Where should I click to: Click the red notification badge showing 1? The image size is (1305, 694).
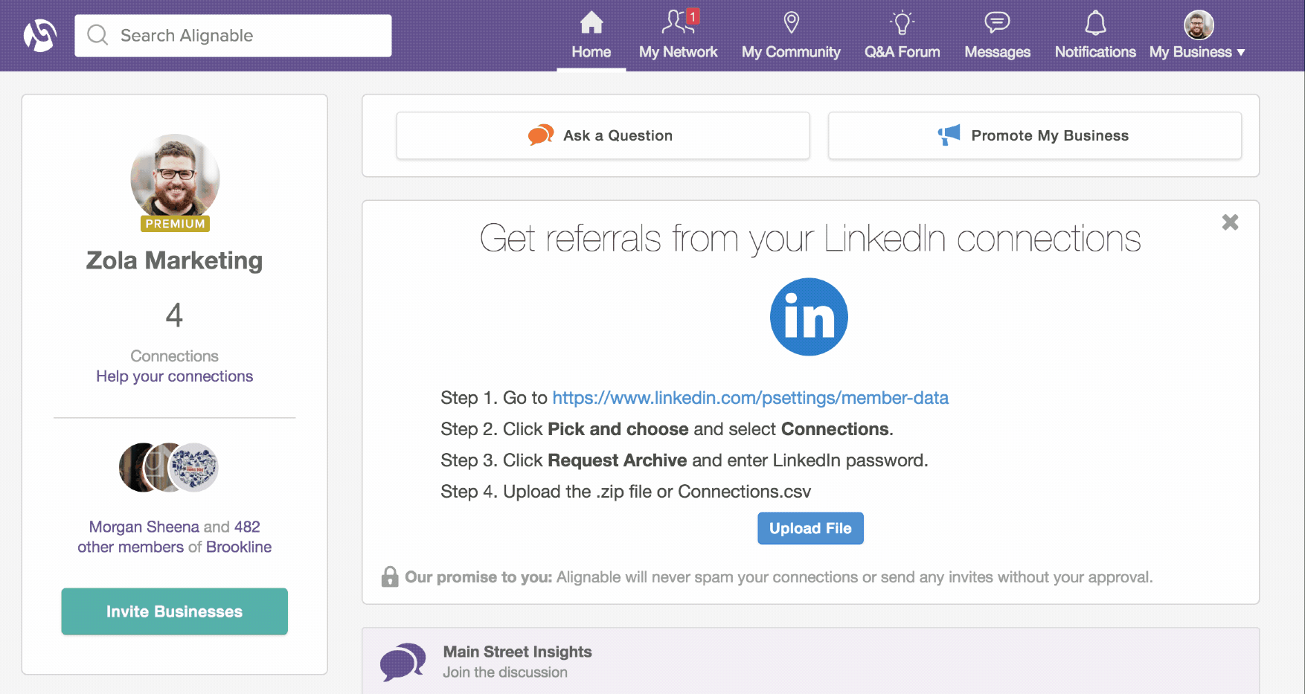[693, 16]
